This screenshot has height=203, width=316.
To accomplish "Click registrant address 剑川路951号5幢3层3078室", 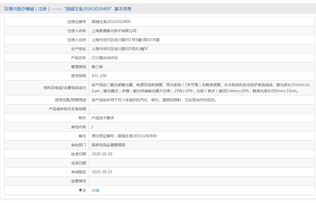I will pyautogui.click(x=126, y=40).
